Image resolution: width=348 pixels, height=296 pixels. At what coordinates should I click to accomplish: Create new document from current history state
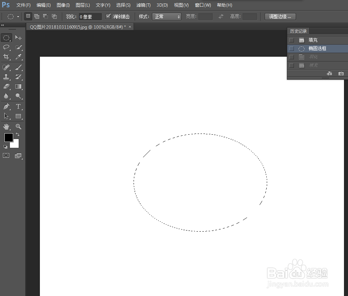tap(330, 73)
